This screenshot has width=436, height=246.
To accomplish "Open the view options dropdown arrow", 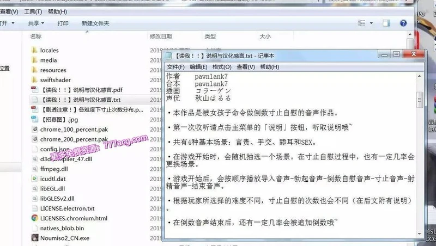I will (x=371, y=23).
